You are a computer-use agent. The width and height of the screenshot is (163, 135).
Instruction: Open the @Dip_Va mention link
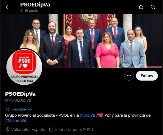point(87,115)
